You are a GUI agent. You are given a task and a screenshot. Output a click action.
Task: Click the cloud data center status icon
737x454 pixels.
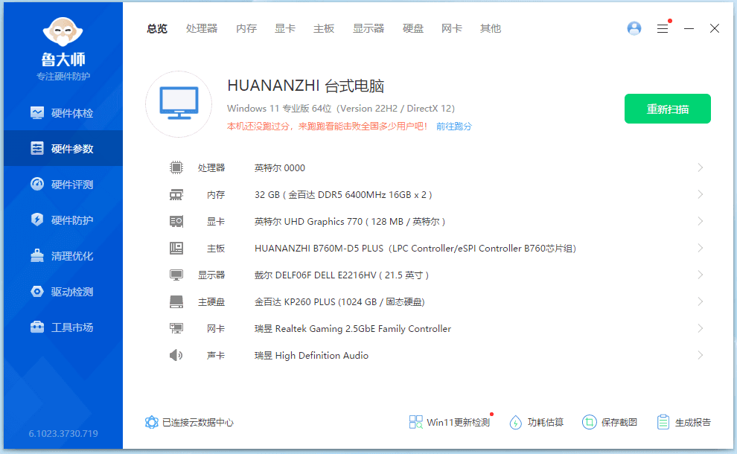(151, 422)
